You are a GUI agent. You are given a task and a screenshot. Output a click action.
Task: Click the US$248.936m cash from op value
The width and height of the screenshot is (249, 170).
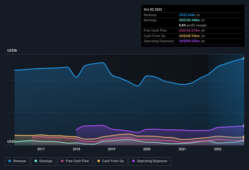[x=189, y=36]
